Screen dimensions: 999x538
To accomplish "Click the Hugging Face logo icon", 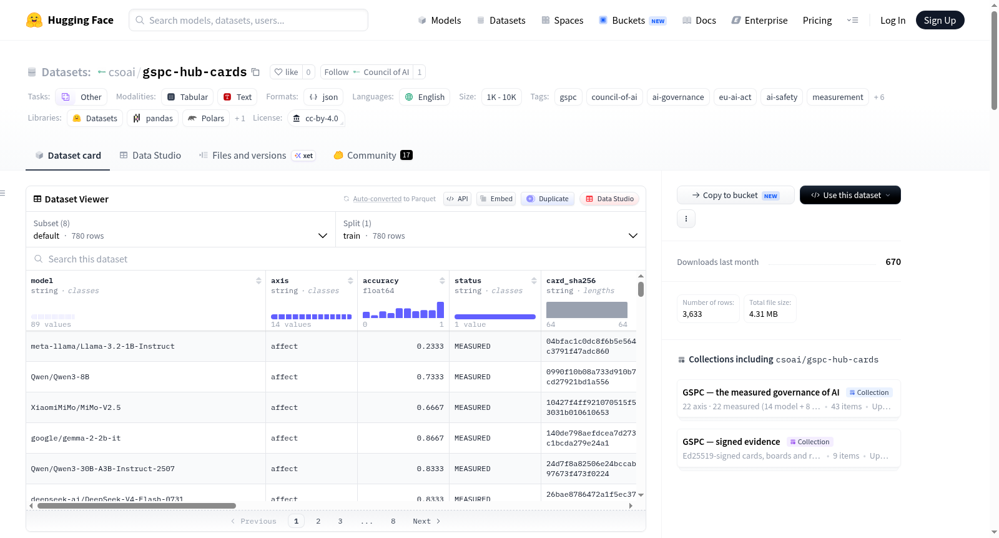I will click(x=34, y=20).
